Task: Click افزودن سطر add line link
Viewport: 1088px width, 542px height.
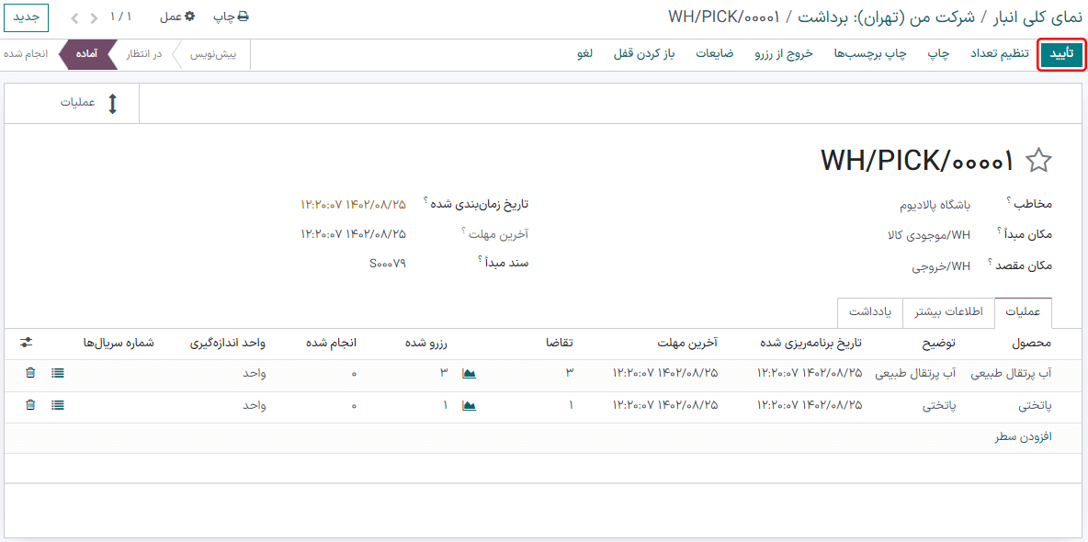Action: click(x=1024, y=436)
